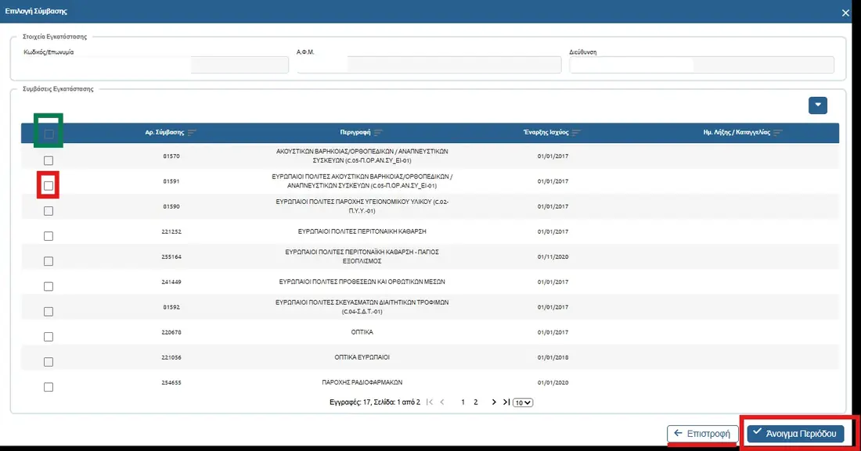This screenshot has height=451, width=861.
Task: Select the checkbox for contract 81592
Action: [x=49, y=312]
